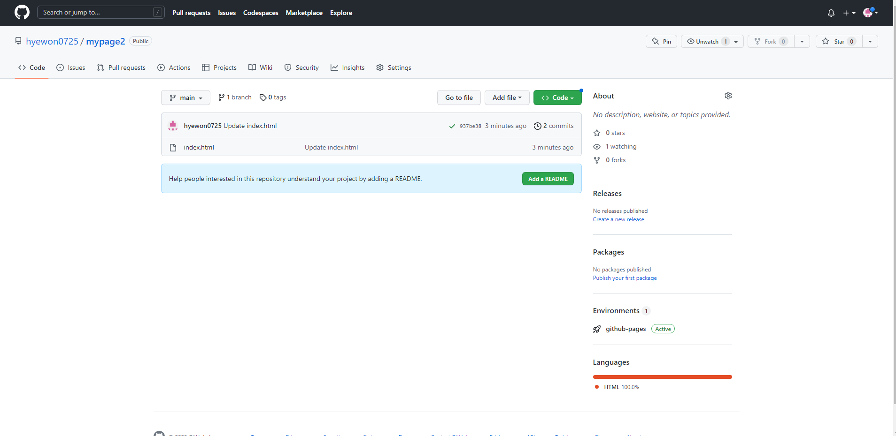
Task: Click the star icon beside 0 stars
Action: click(x=597, y=133)
